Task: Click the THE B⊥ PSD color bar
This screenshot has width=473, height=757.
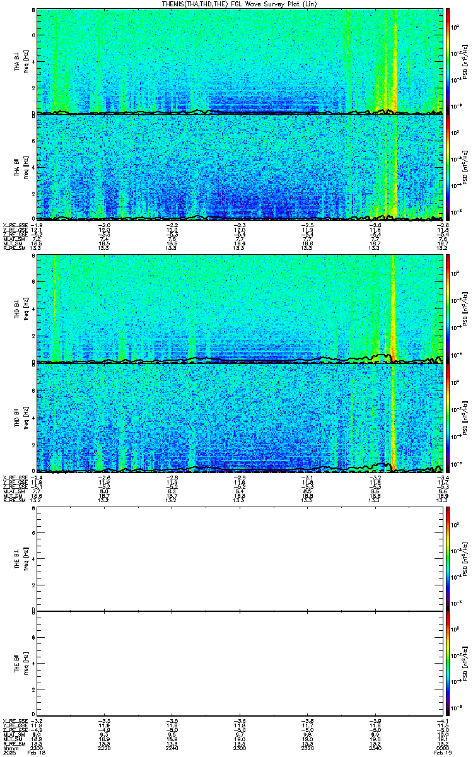Action: point(448,558)
